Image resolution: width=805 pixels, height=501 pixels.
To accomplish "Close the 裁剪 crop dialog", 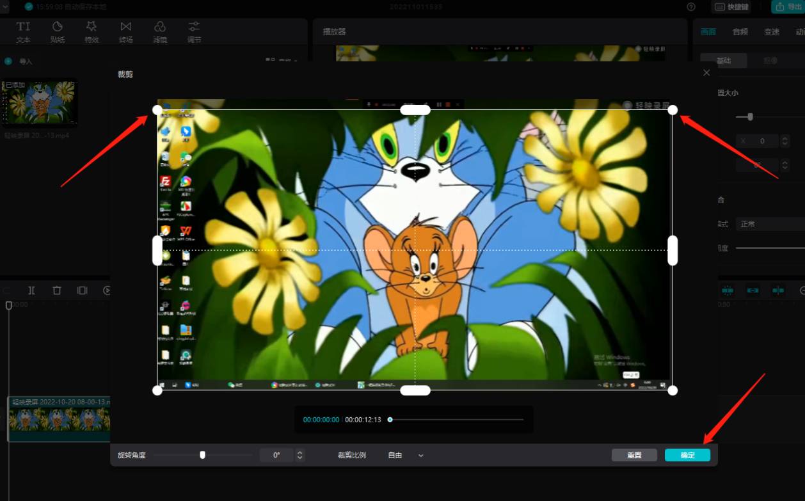I will coord(706,73).
